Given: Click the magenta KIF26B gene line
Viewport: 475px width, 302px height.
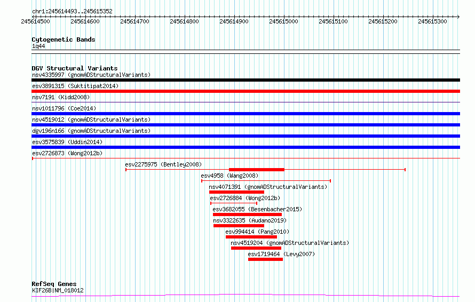Looking at the screenshot, I should point(246,296).
